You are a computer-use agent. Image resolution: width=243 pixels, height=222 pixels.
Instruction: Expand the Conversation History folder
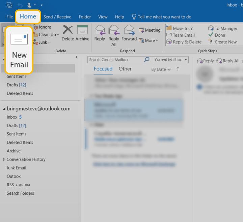click(x=4, y=159)
